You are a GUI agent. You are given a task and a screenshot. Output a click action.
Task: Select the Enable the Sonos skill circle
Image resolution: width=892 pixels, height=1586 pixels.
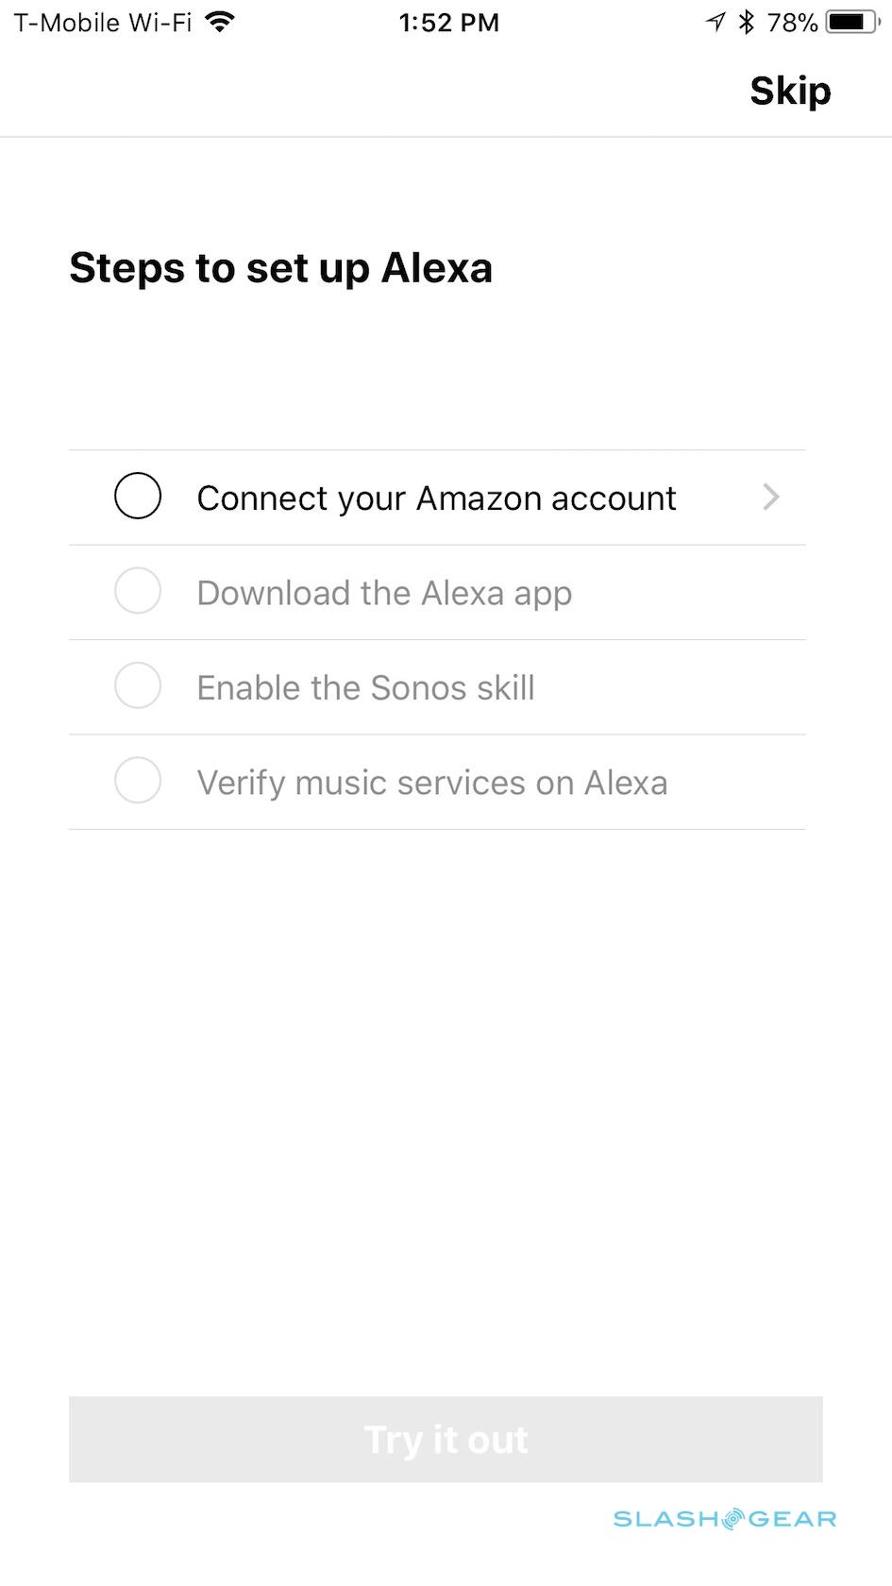[x=138, y=686]
